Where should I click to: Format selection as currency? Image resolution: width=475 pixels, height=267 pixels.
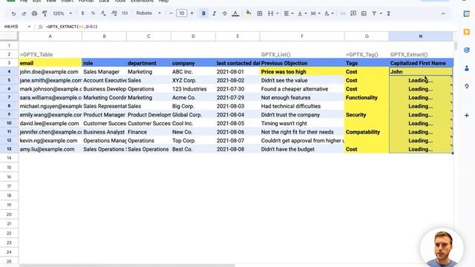coord(82,13)
